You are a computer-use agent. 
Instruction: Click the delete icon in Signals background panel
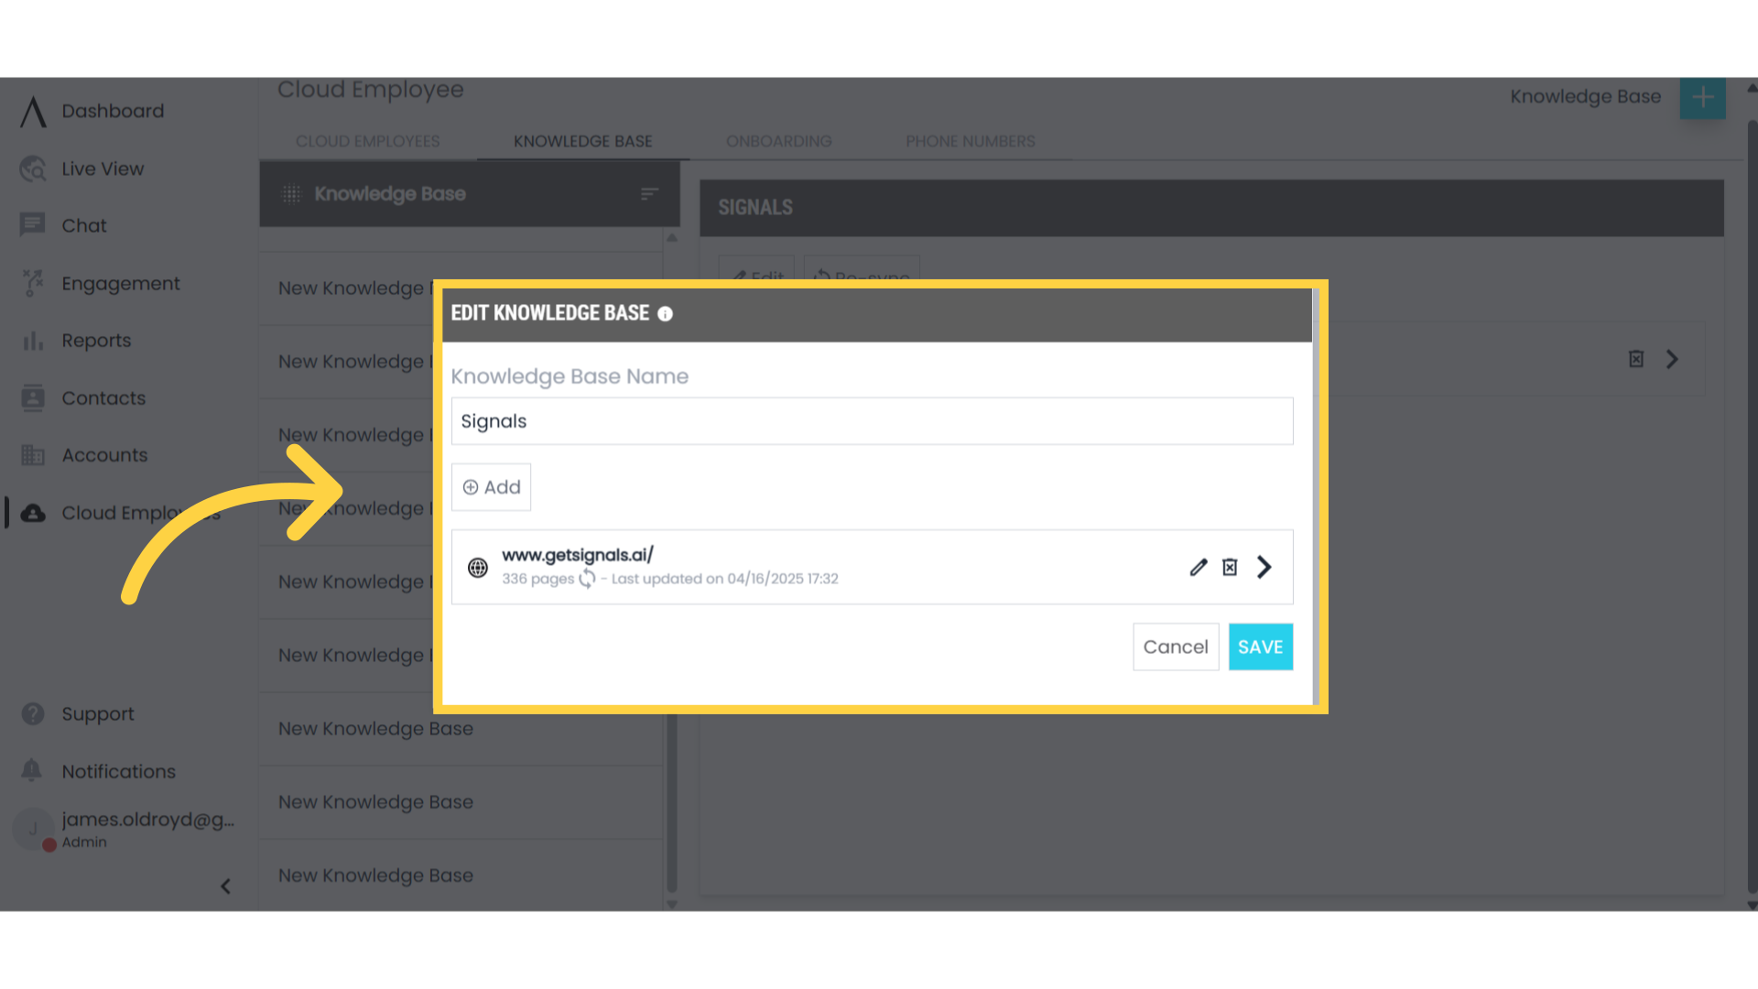tap(1636, 359)
